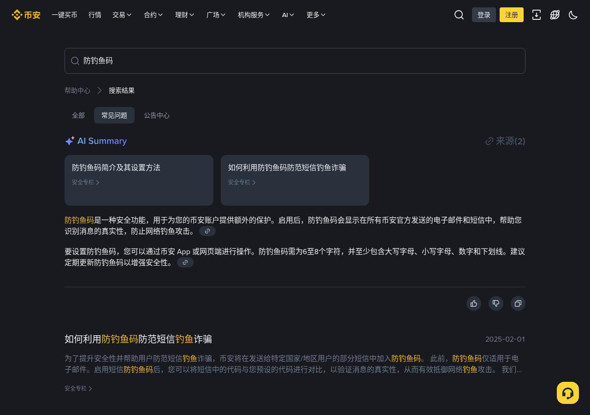This screenshot has height=415, width=590.
Task: Open the customer support headset chat
Action: tap(568, 393)
